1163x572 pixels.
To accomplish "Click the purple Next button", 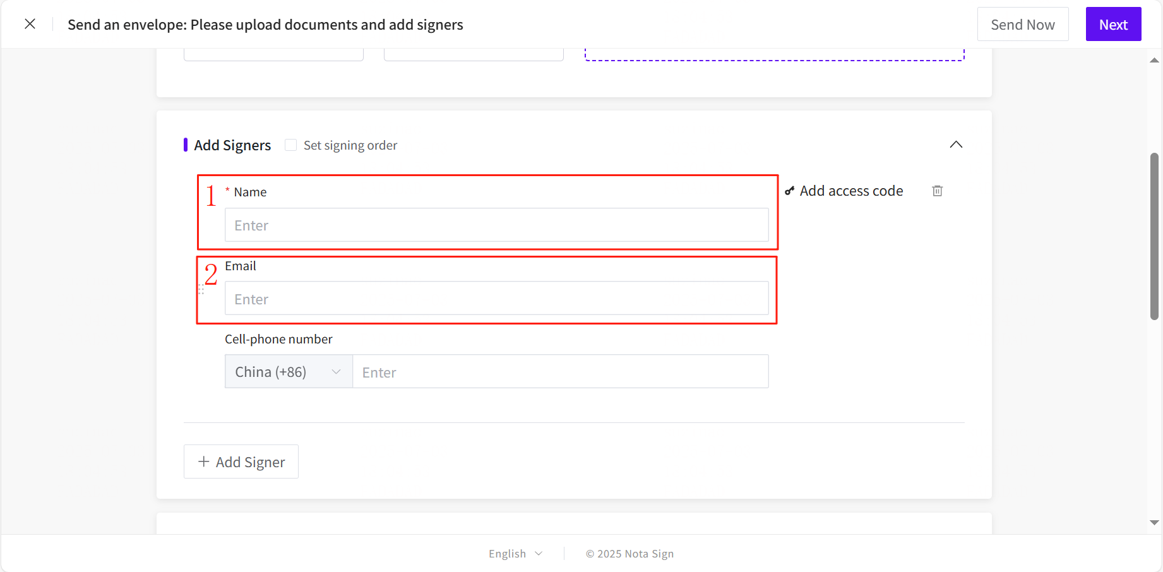I will [1113, 25].
